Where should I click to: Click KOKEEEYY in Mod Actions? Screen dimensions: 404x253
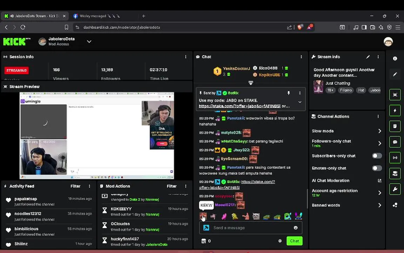(121, 209)
